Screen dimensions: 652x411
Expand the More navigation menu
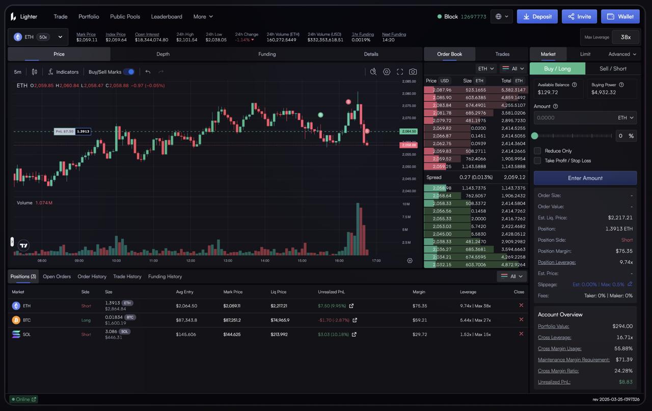pyautogui.click(x=203, y=17)
